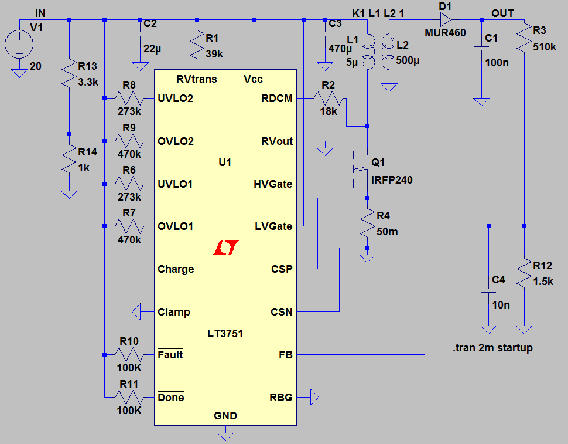Click the IRFP240 model text
Image resolution: width=568 pixels, height=444 pixels.
click(x=392, y=180)
